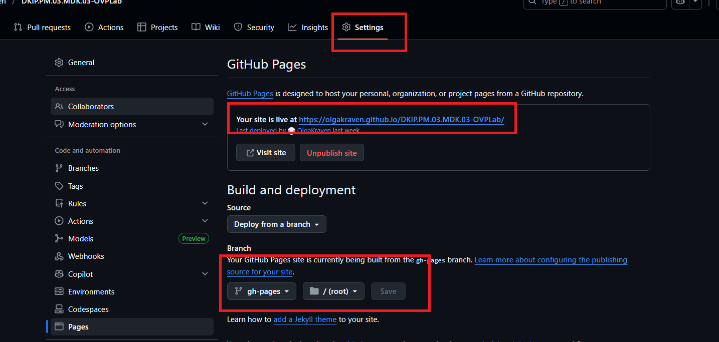Select the Settings tab
Image resolution: width=719 pixels, height=342 pixels.
(x=363, y=28)
